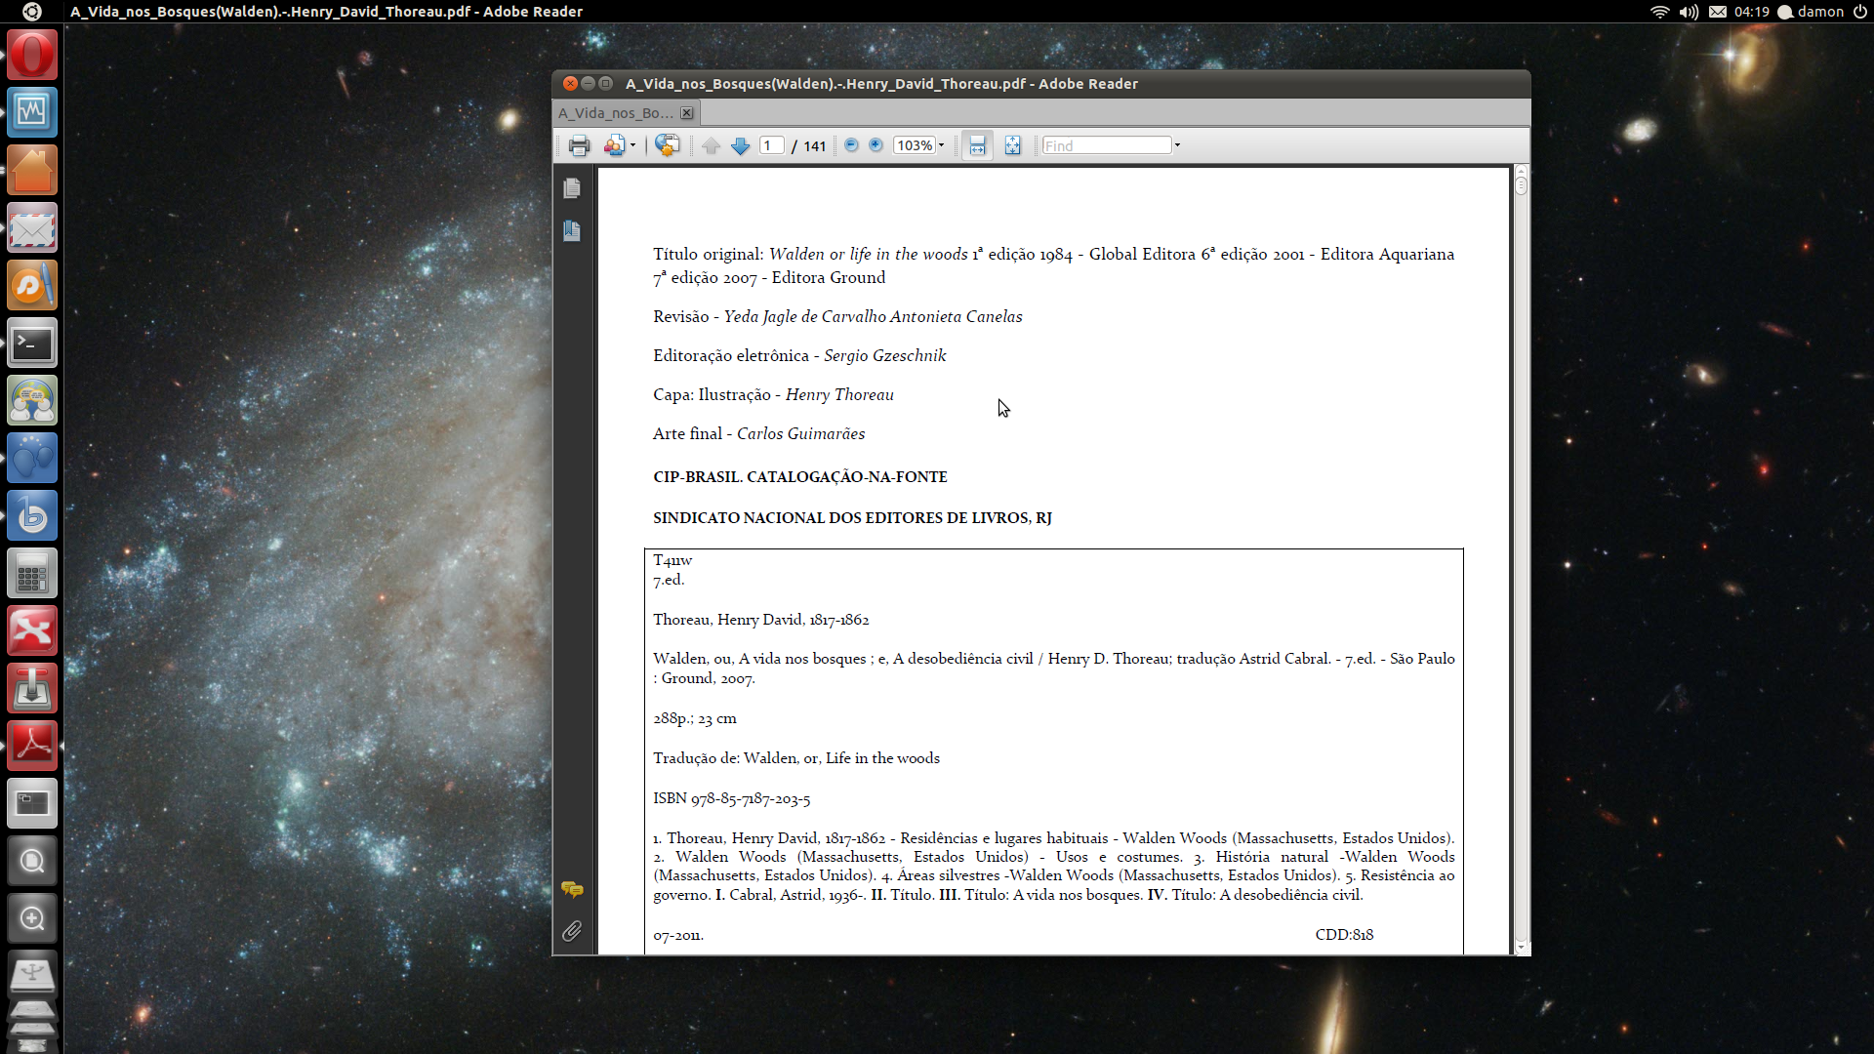Select the A_Vida_nos_Bo... document tab

[615, 112]
